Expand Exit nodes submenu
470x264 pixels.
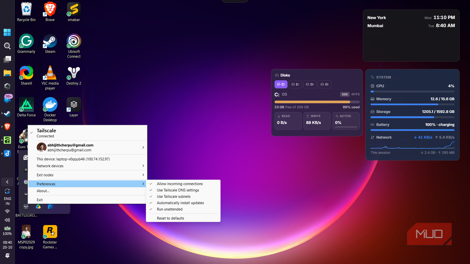click(87, 175)
